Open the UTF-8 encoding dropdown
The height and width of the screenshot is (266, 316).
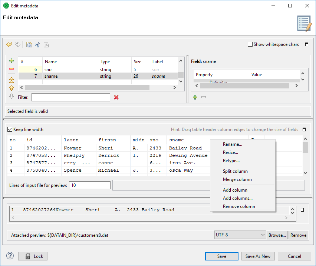coord(240,235)
